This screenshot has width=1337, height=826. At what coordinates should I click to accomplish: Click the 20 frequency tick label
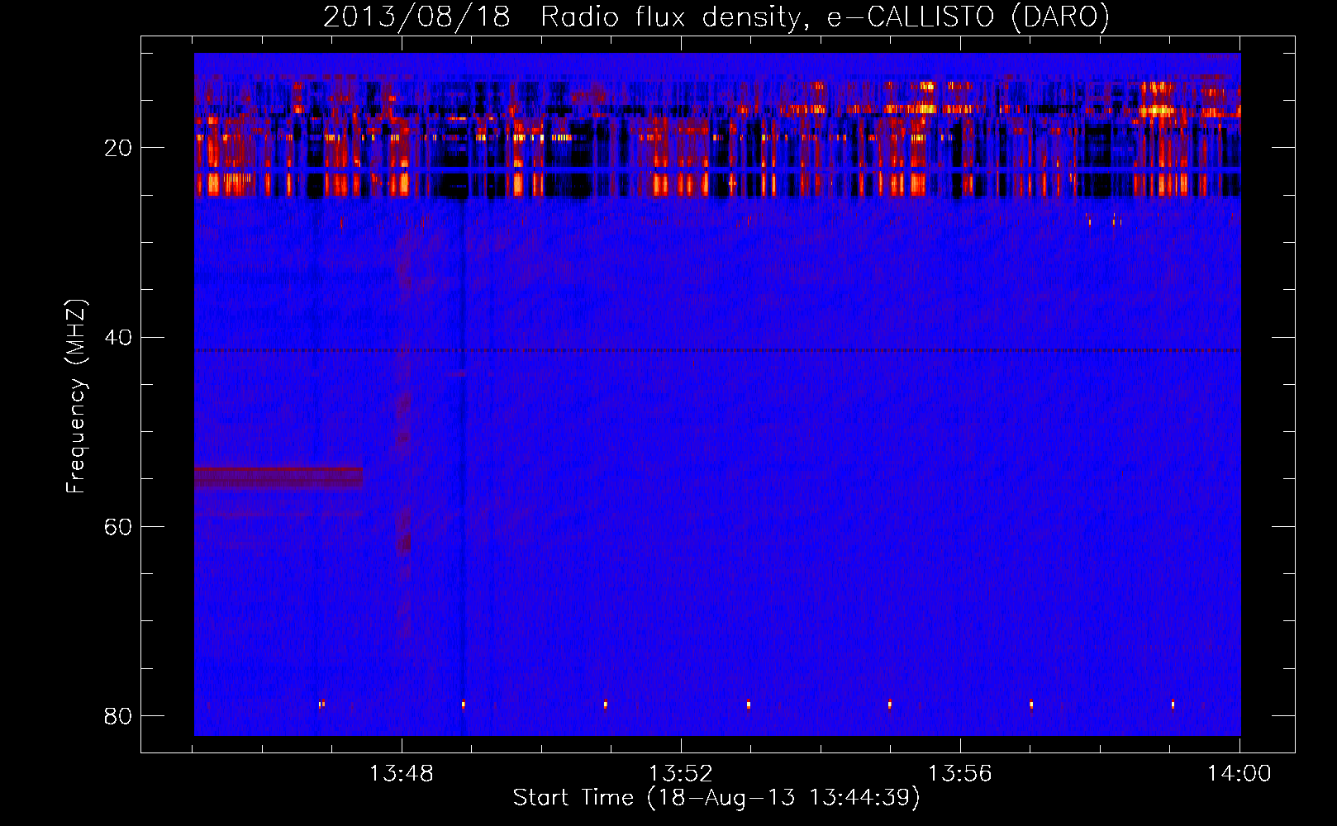coord(118,148)
